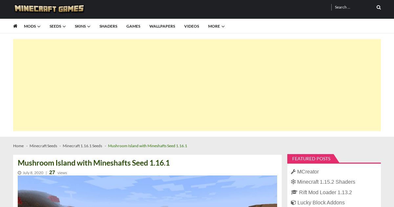Viewport: 394px width, 207px height.
Task: Click the Mushroom Island screenshot image
Action: pyautogui.click(x=147, y=191)
